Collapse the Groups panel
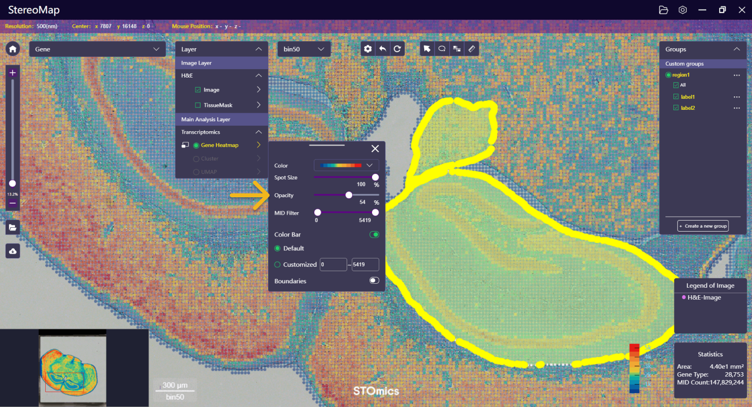 click(737, 49)
